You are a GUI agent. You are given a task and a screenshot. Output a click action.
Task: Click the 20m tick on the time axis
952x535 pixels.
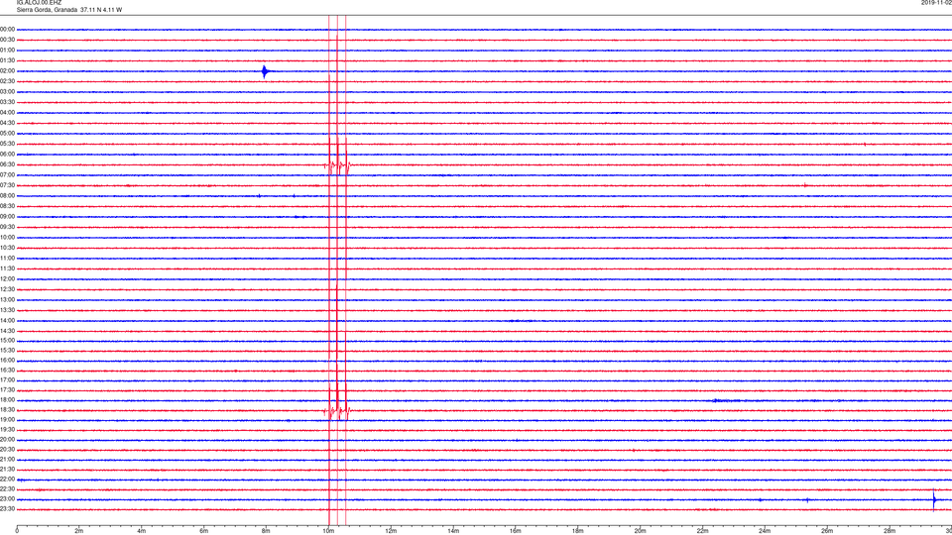(640, 531)
